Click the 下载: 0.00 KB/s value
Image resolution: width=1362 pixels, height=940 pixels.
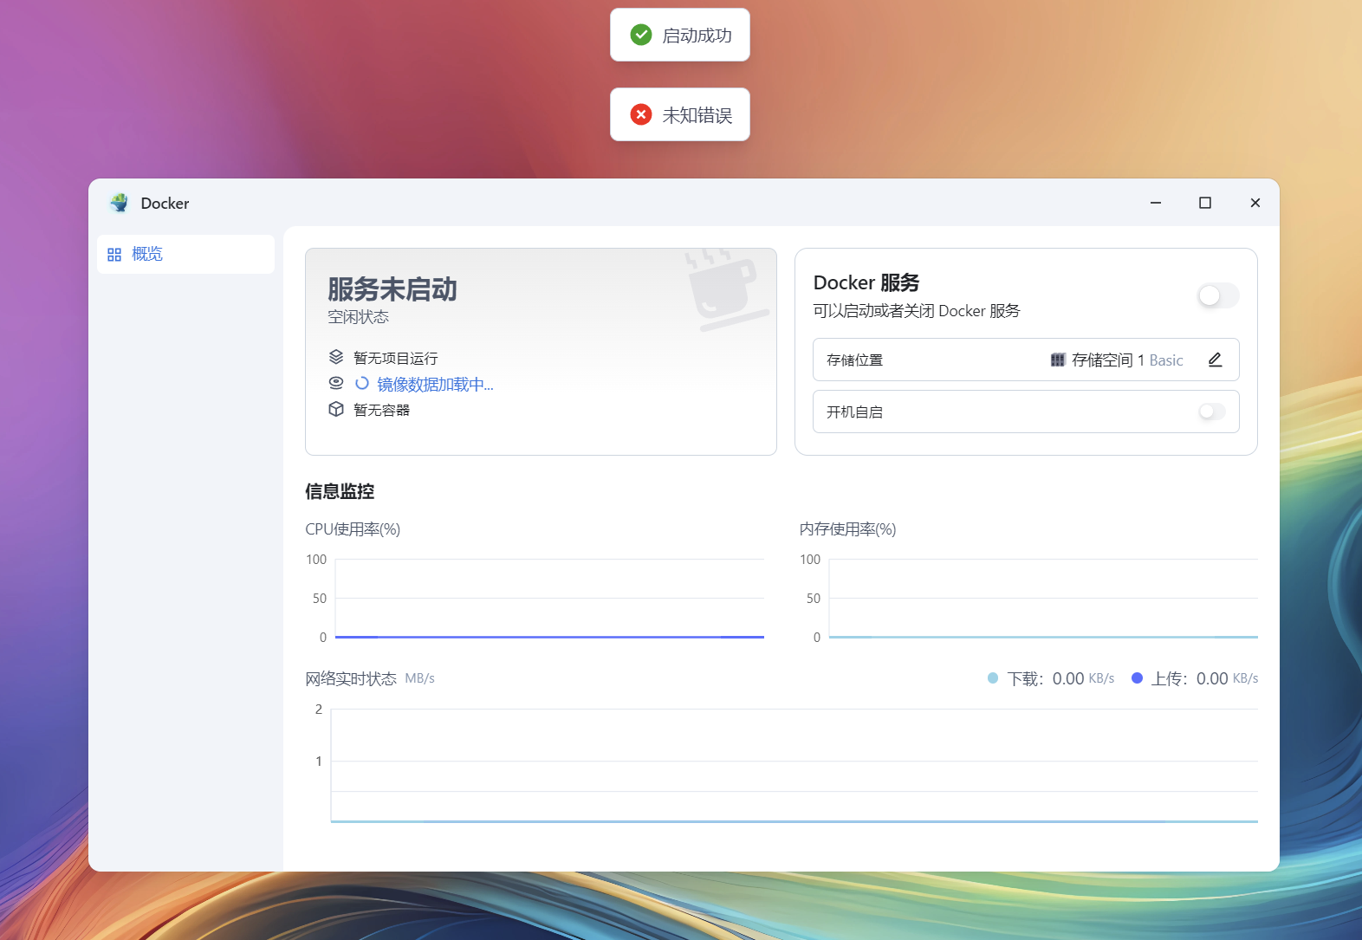[x=1061, y=678]
